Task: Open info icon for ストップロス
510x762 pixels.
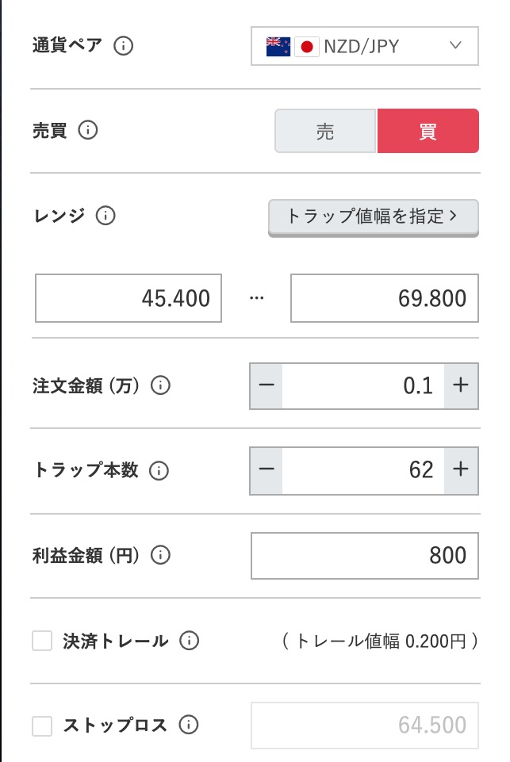Action: click(188, 725)
